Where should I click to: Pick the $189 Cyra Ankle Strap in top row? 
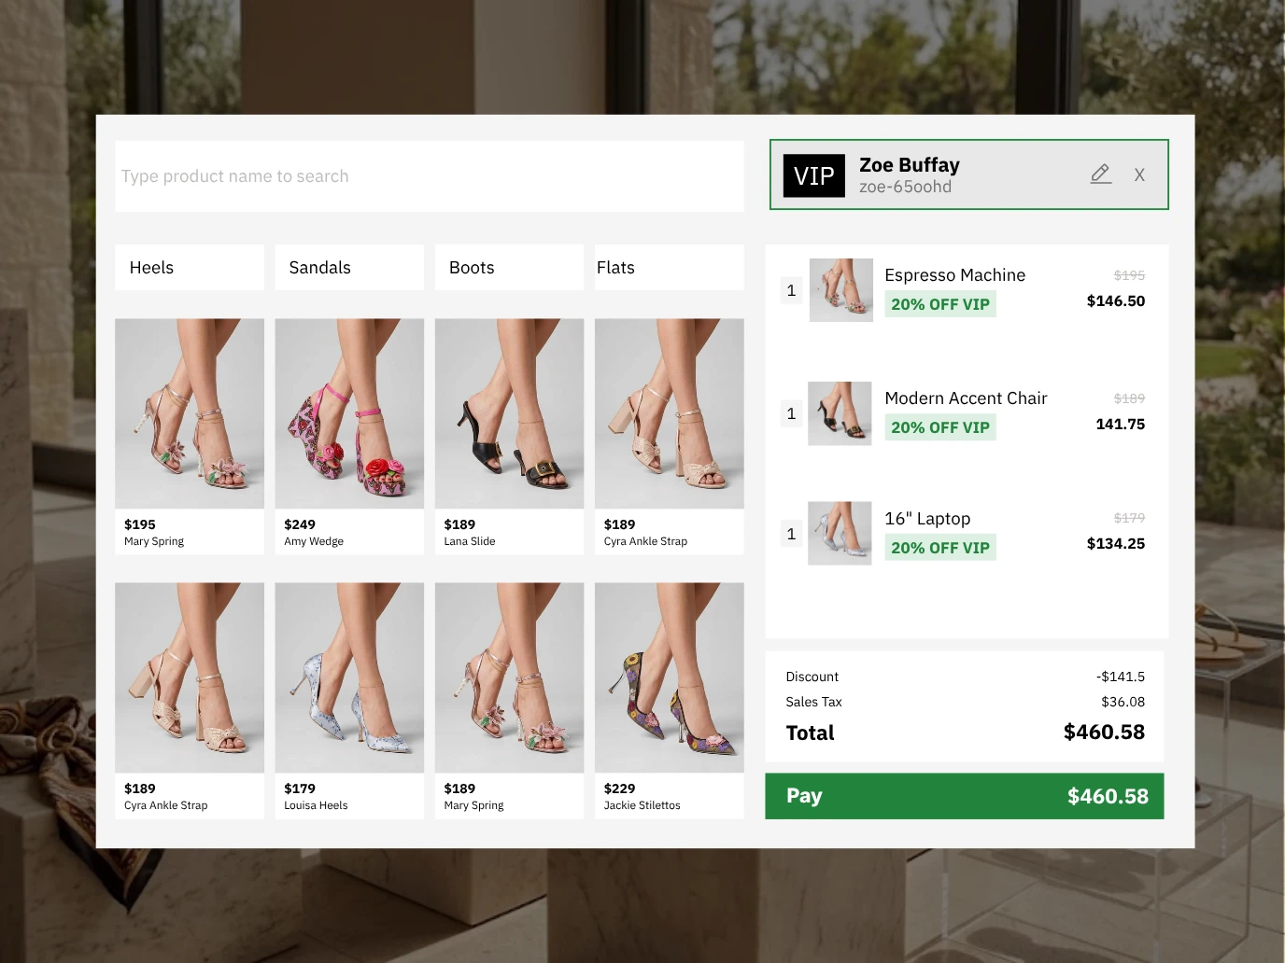point(670,437)
